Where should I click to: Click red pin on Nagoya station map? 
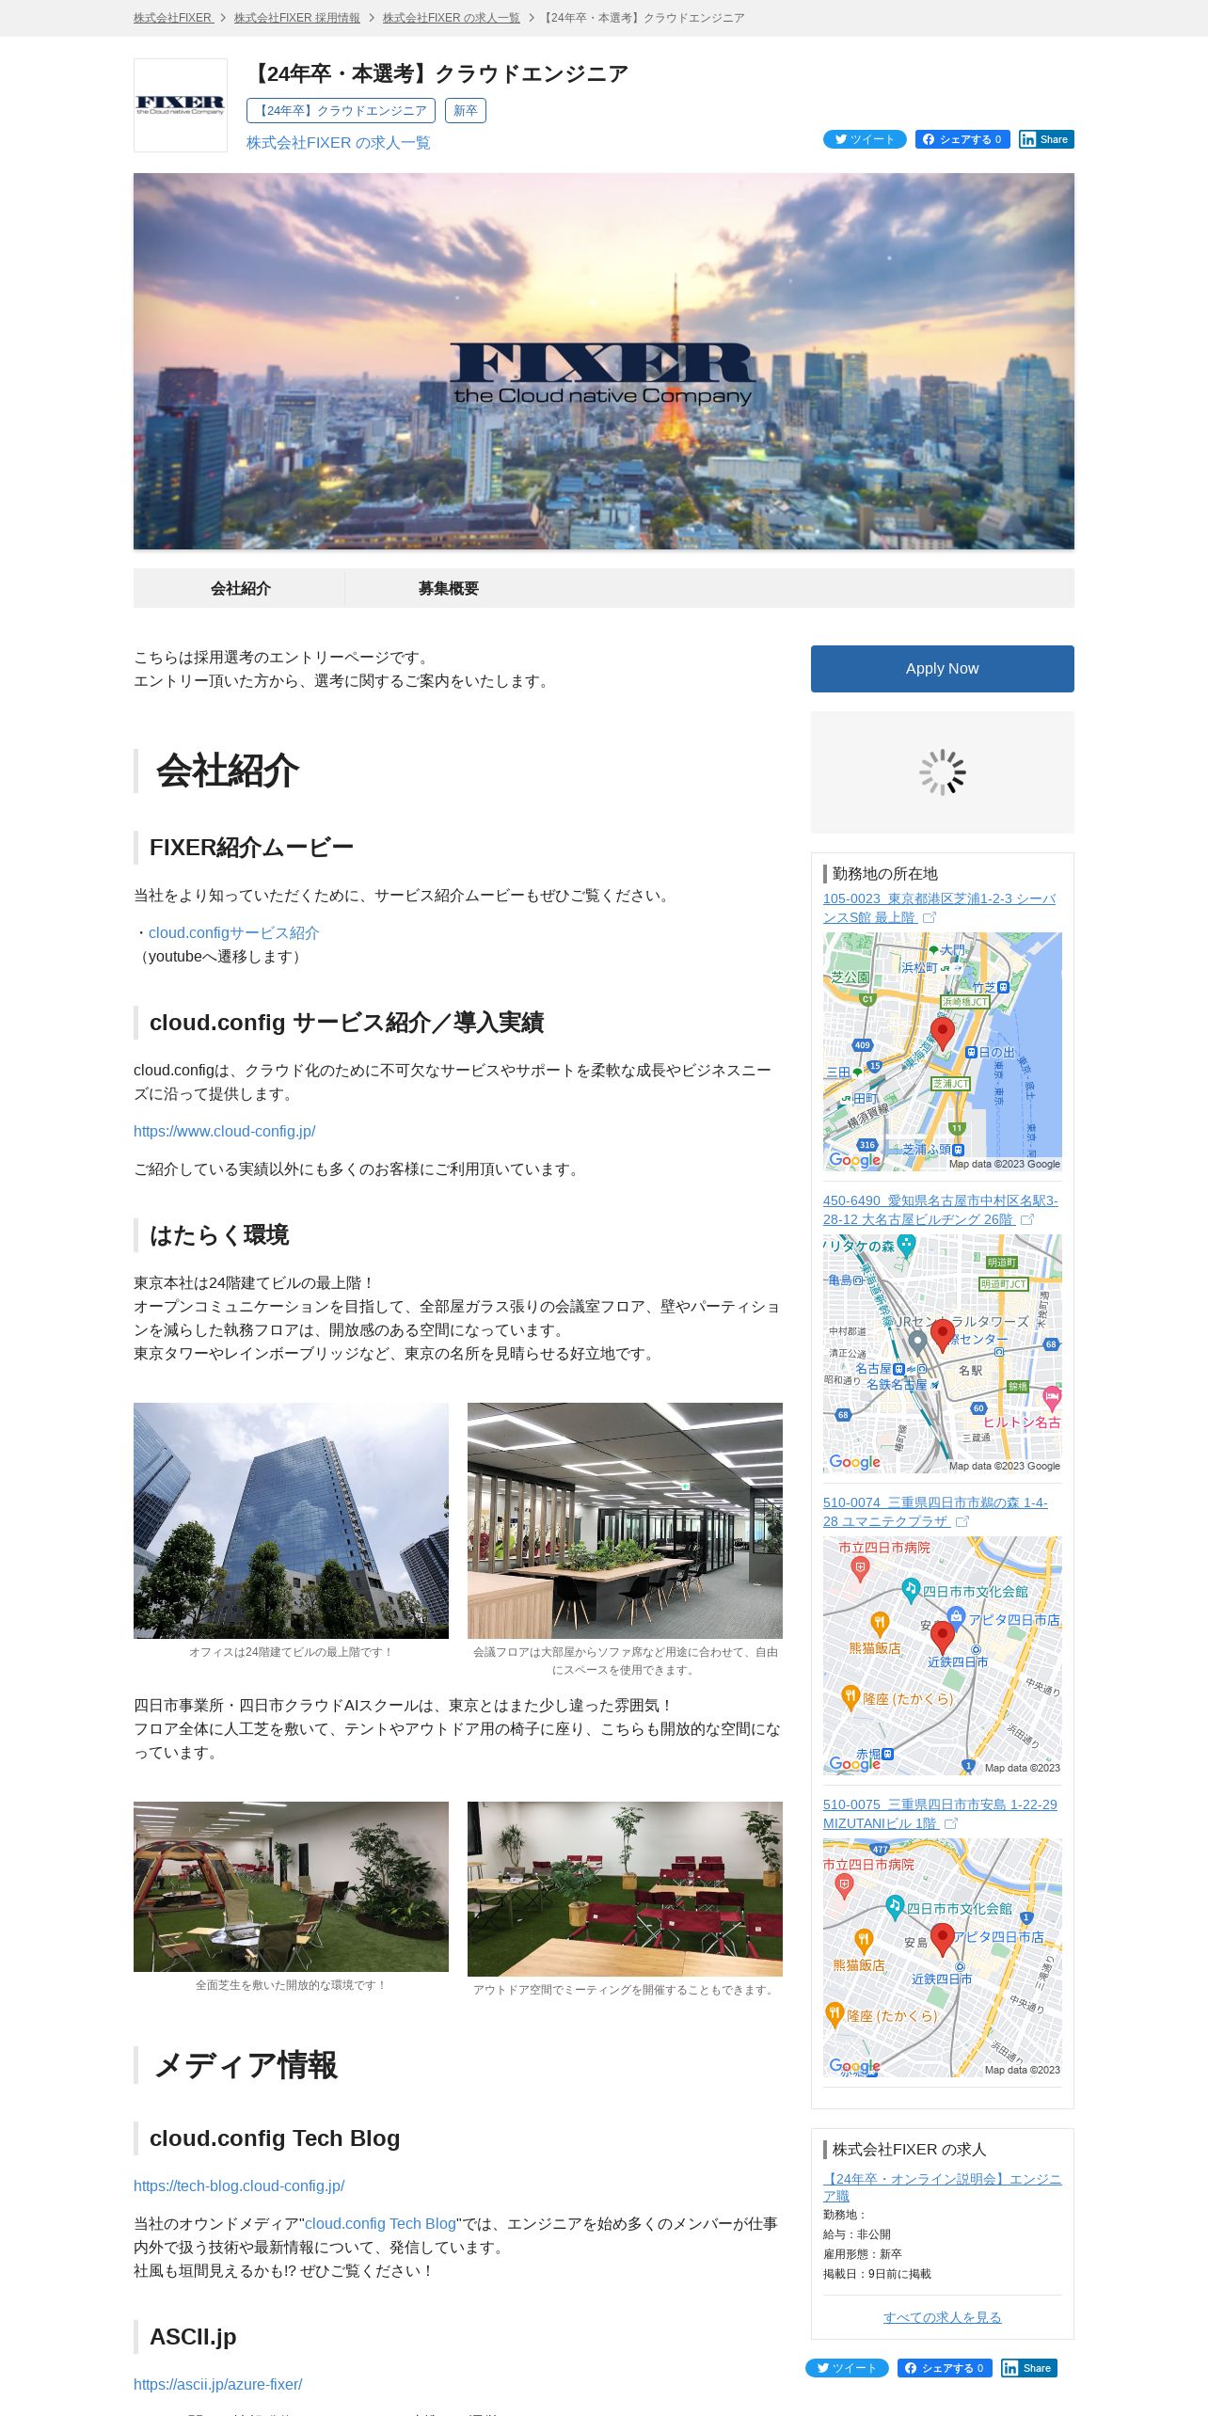point(943,1336)
